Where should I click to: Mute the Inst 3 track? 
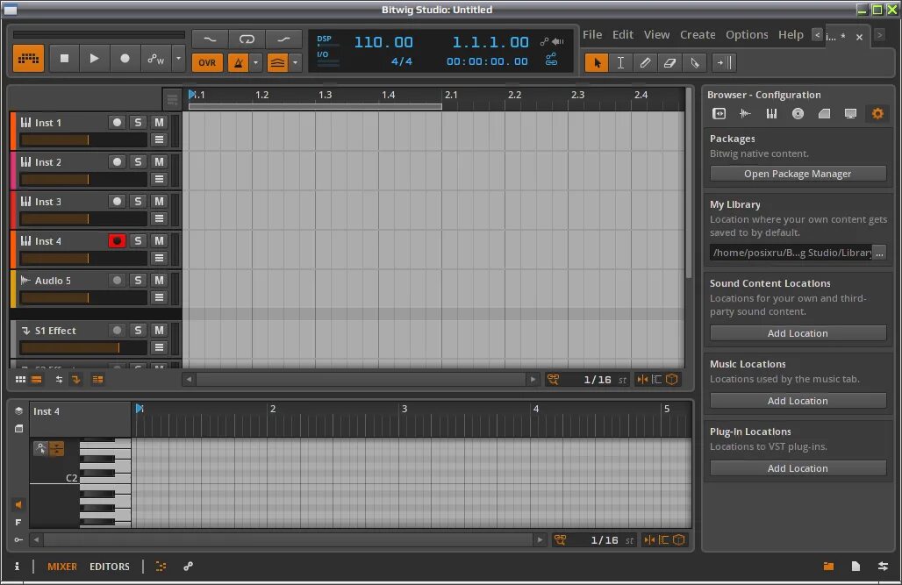(x=160, y=202)
